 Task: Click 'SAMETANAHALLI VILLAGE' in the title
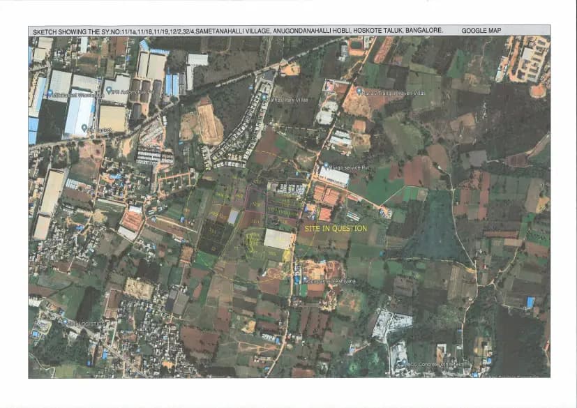pos(232,31)
